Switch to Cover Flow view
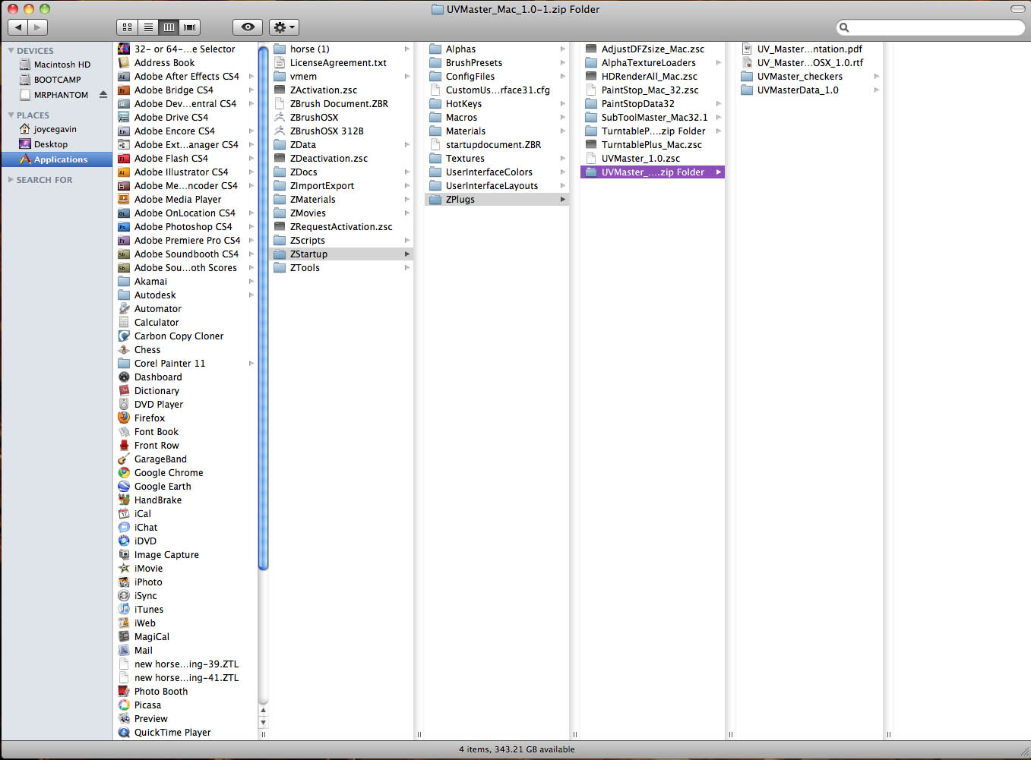1031x760 pixels. click(x=190, y=27)
